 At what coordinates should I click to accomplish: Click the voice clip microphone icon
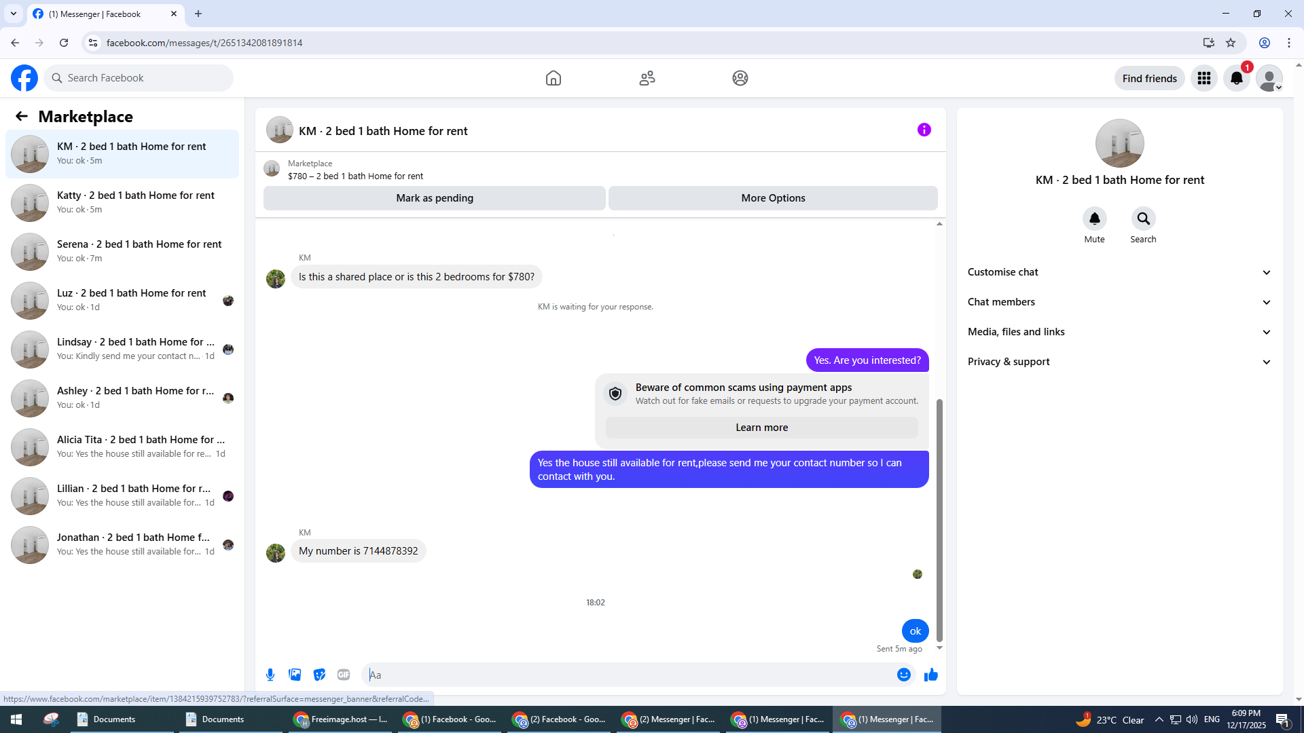(x=270, y=675)
